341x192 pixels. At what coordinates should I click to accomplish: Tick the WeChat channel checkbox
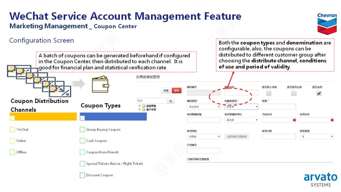(12, 130)
